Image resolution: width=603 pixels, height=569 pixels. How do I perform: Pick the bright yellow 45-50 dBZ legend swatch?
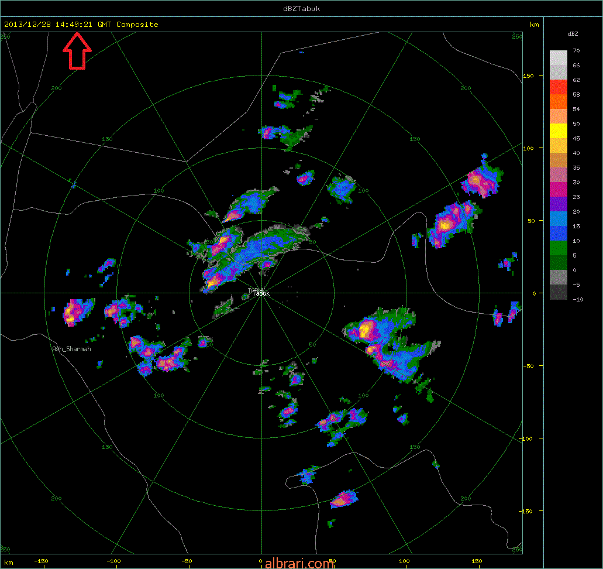tap(559, 131)
